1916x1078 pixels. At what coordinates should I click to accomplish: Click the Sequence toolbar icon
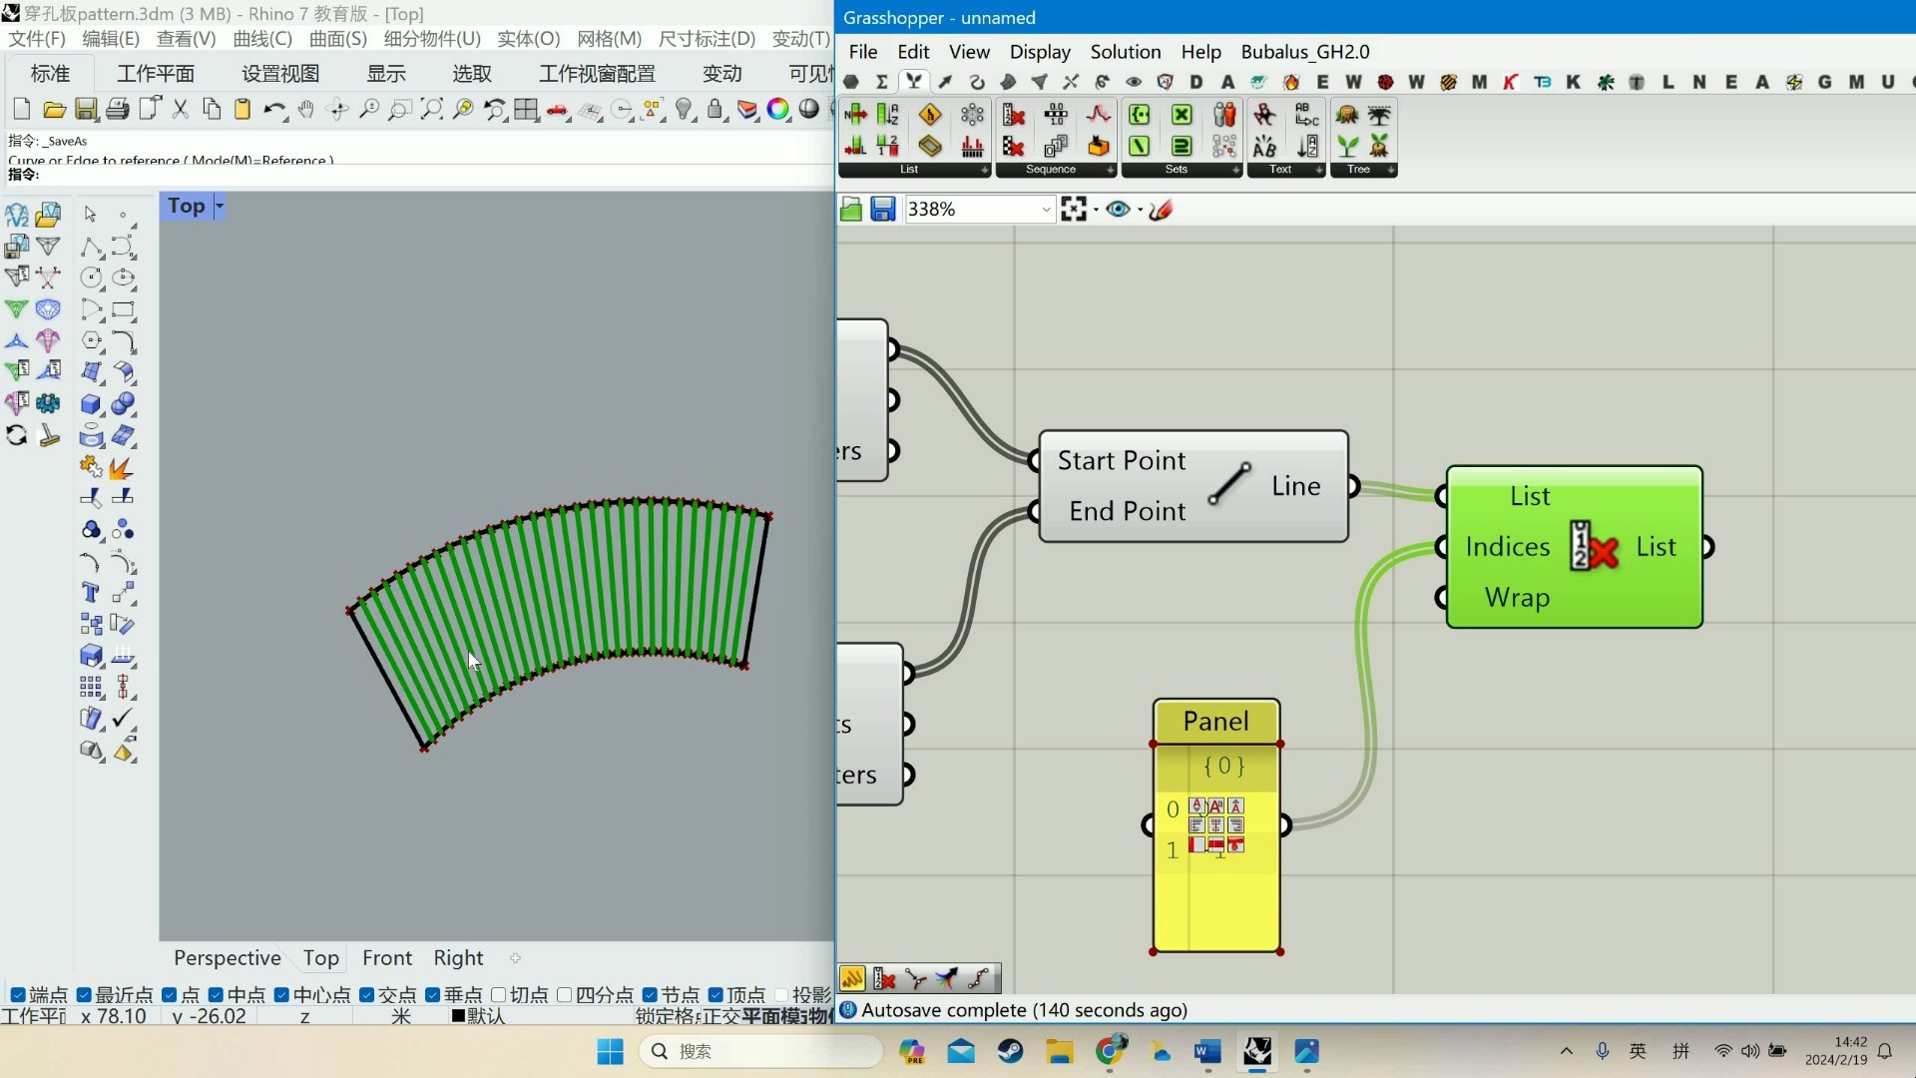(1053, 167)
